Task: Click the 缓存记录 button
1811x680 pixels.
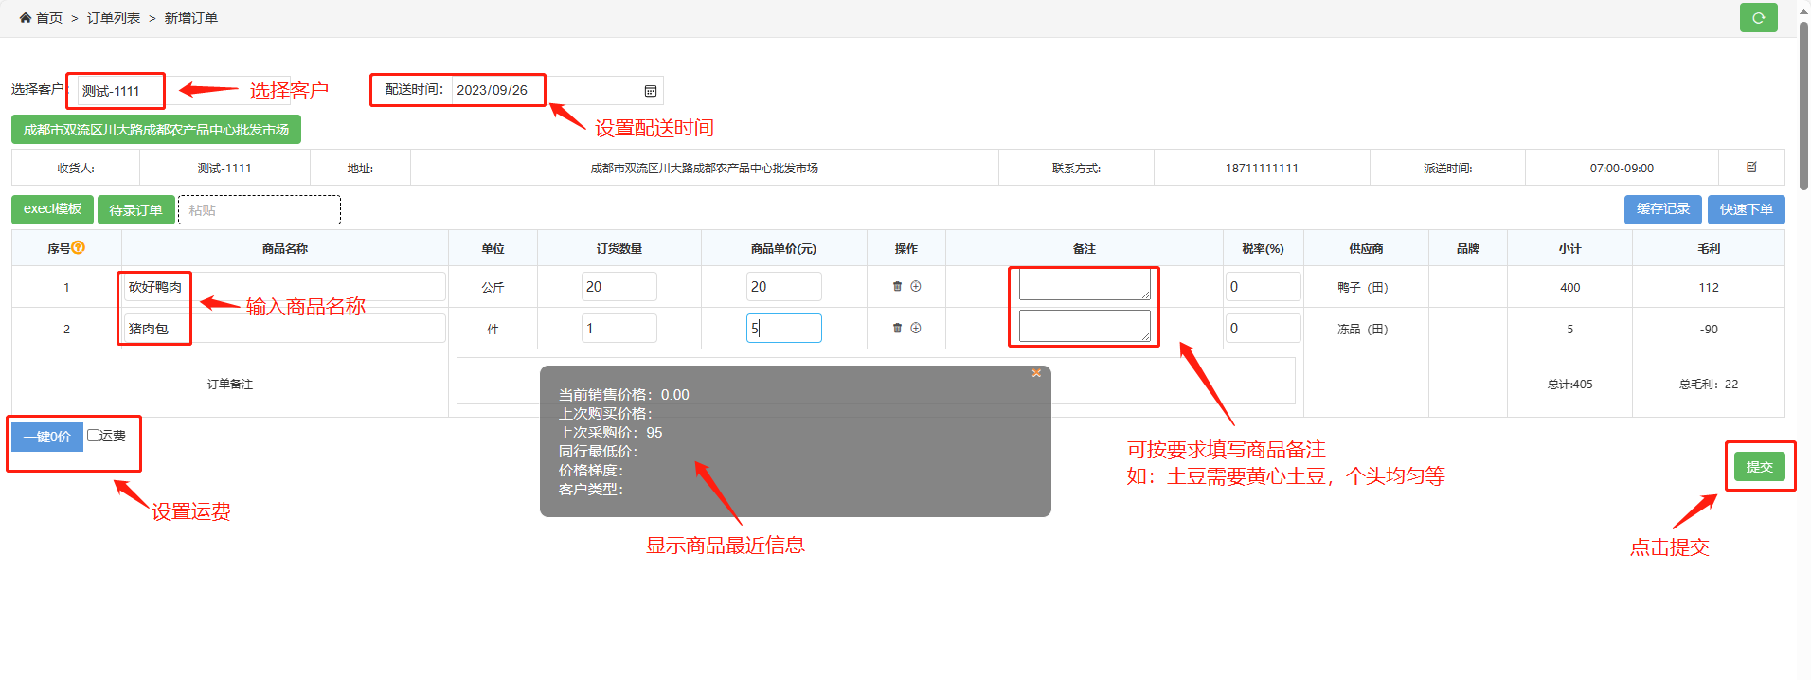Action: tap(1662, 209)
